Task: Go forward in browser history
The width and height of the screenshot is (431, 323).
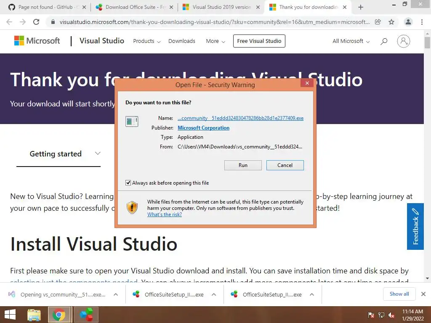Action: pyautogui.click(x=23, y=22)
